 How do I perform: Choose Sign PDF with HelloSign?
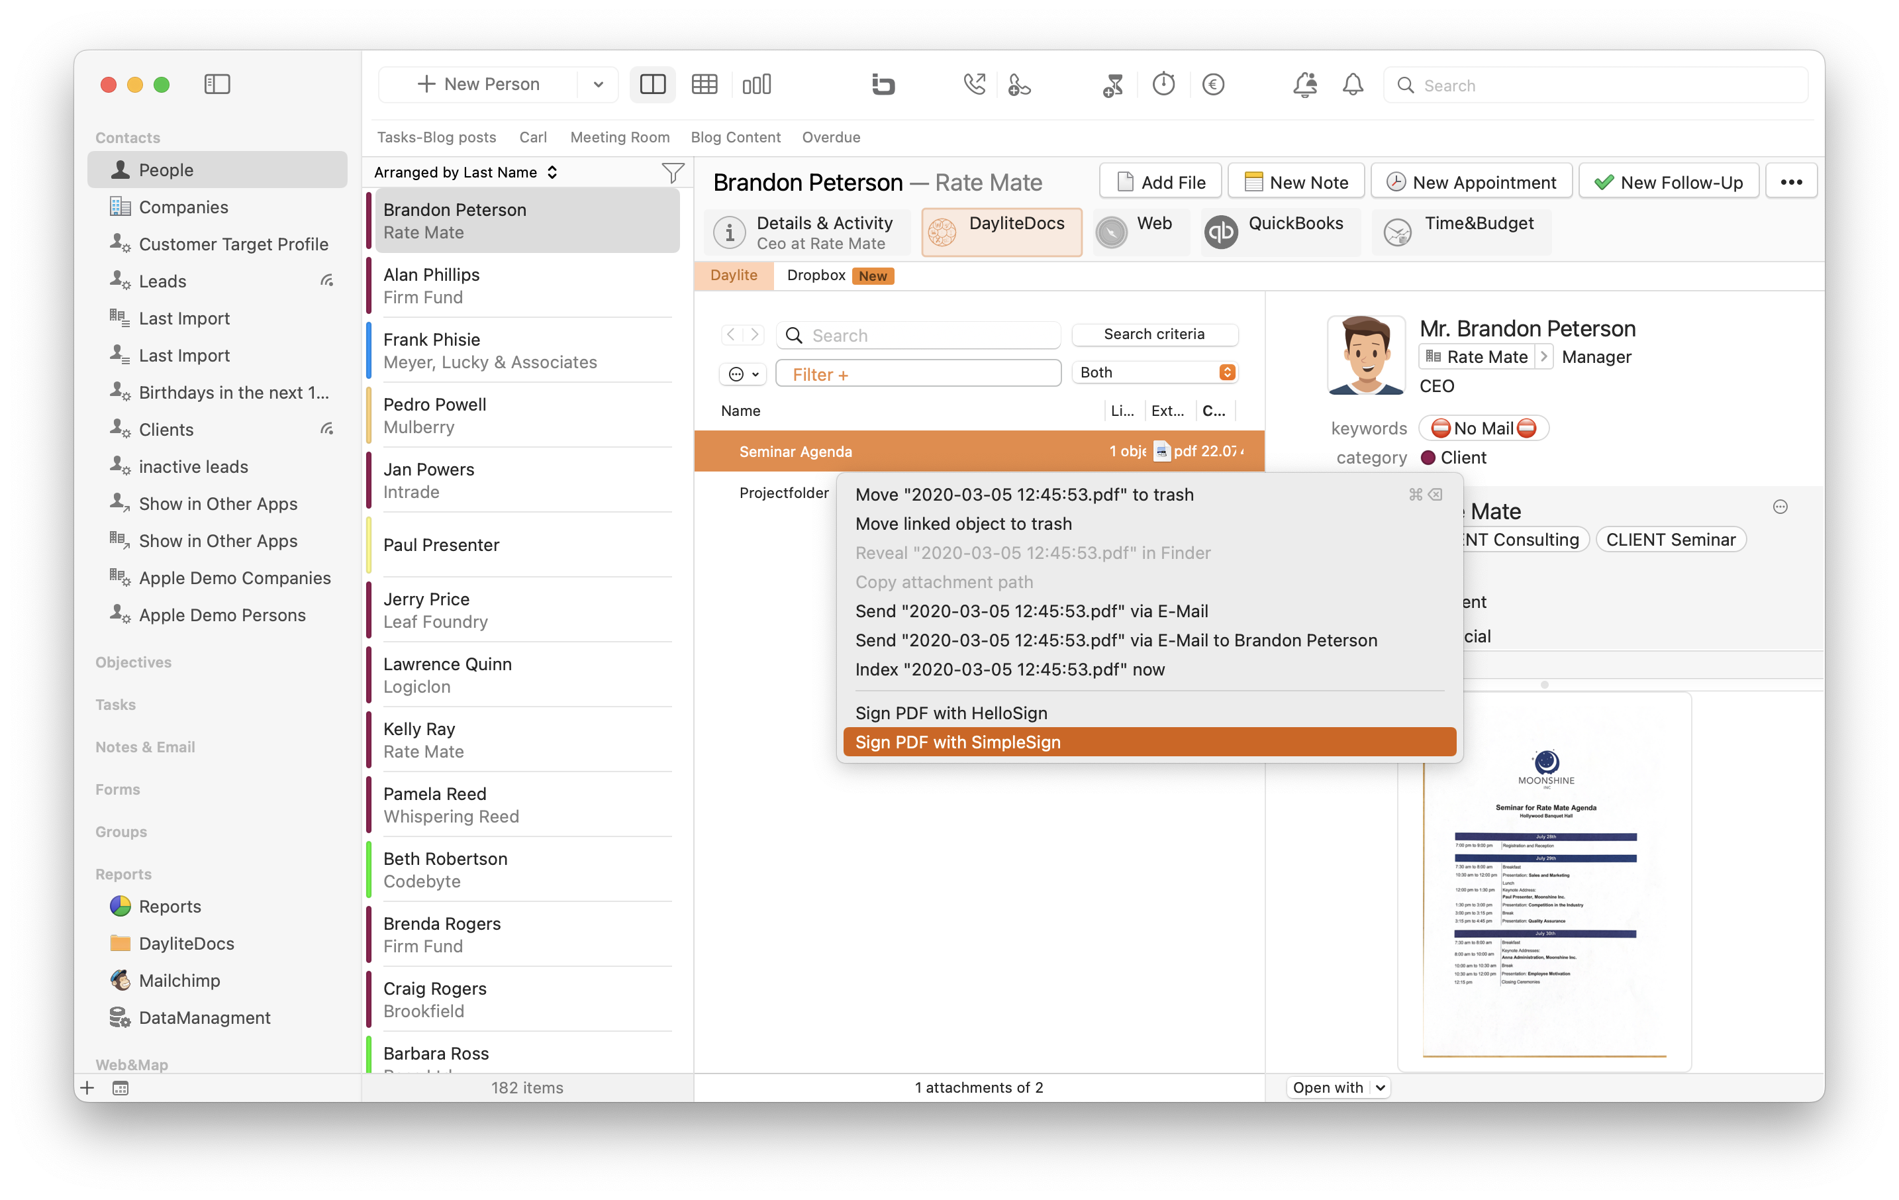1149,713
